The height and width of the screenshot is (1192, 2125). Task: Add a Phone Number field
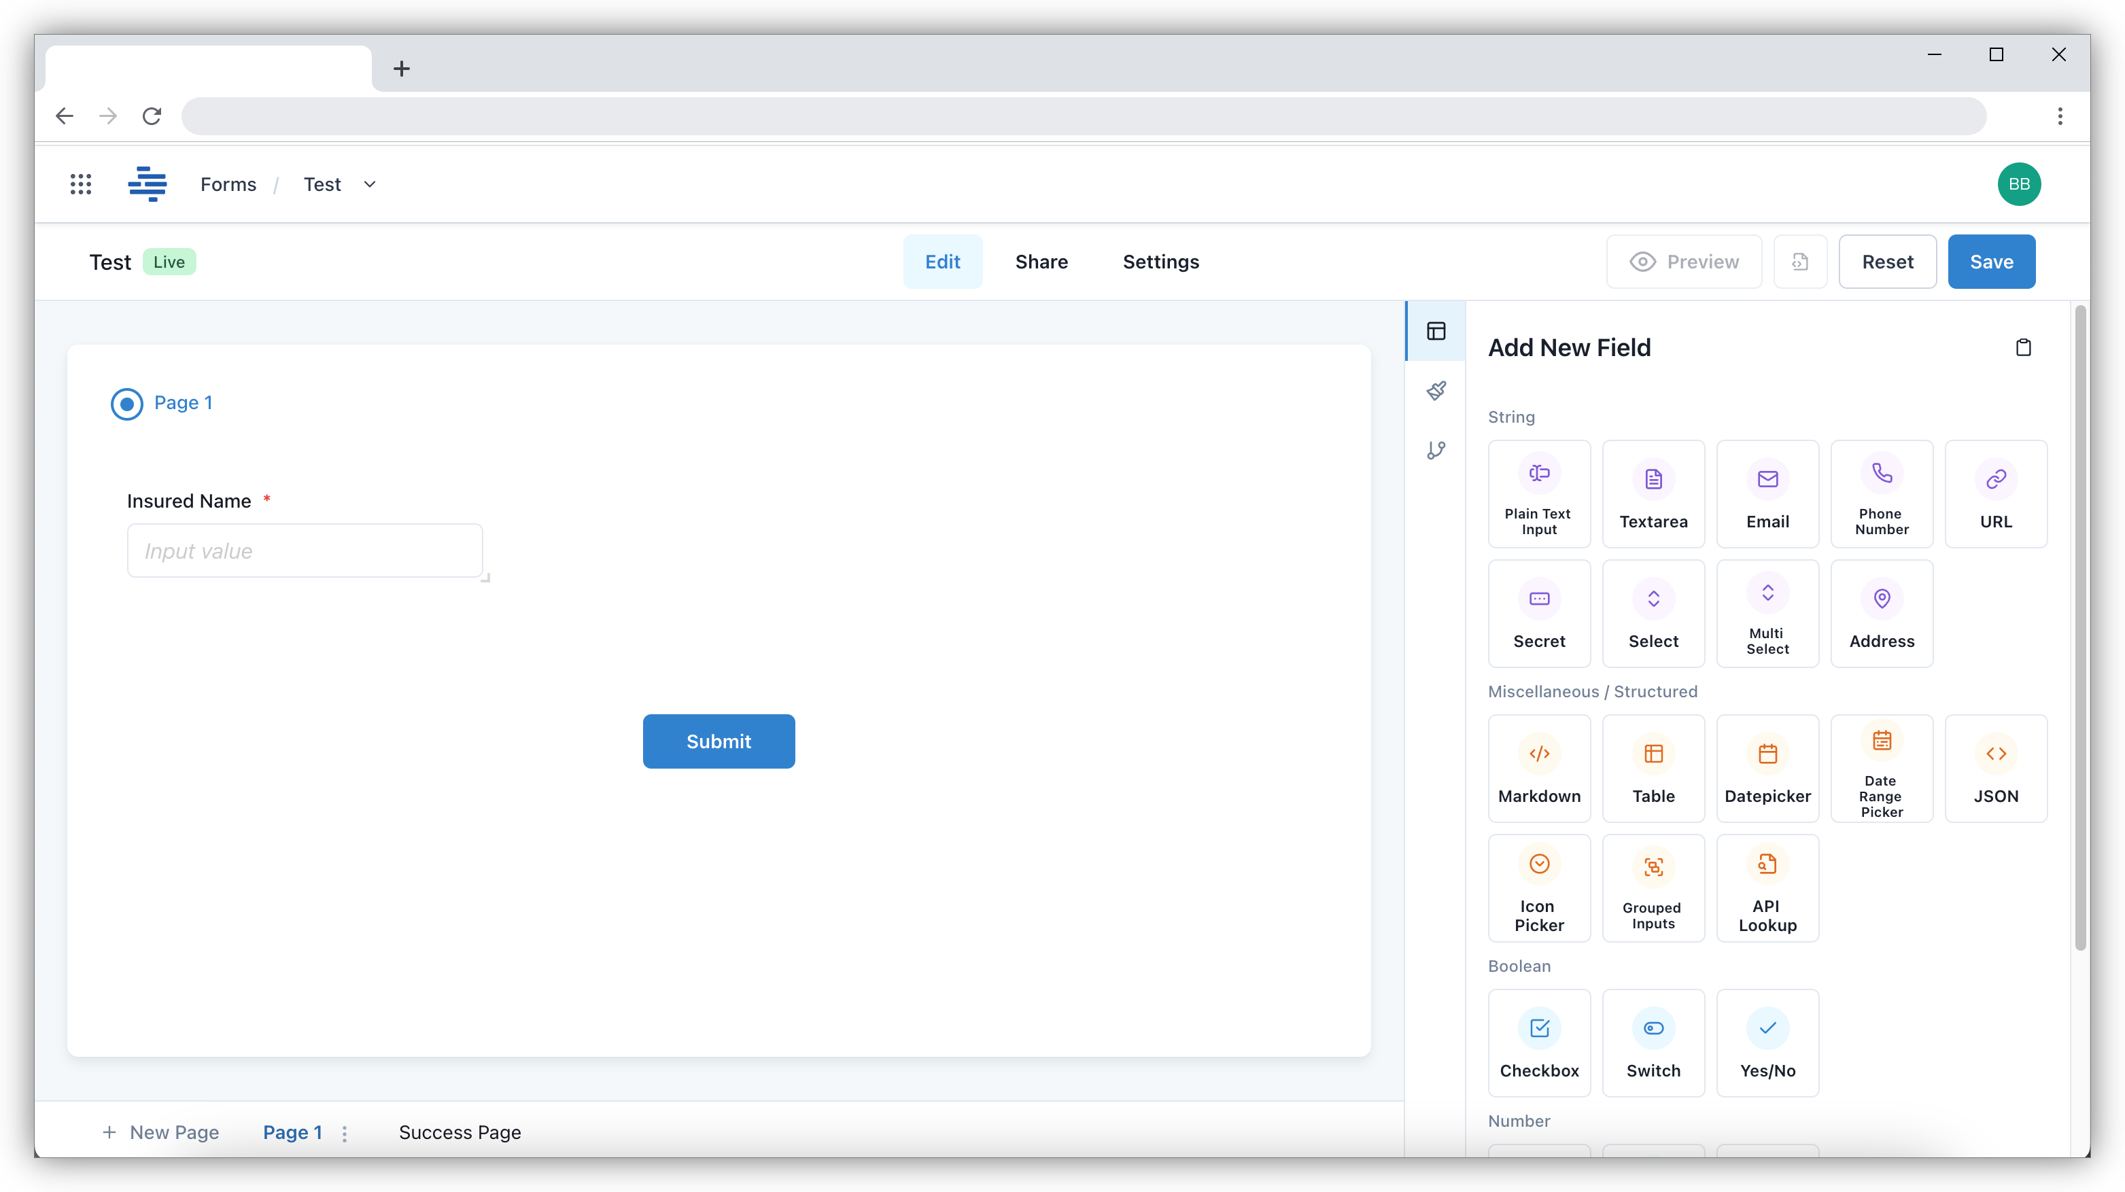click(1881, 493)
